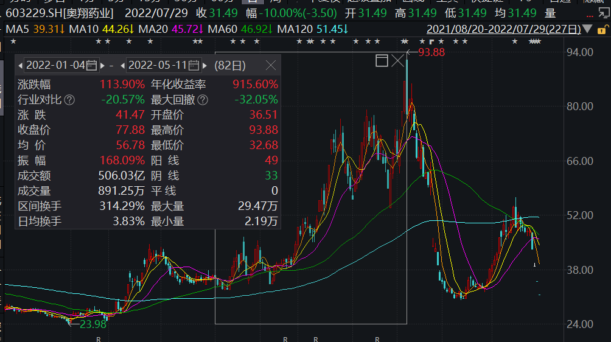
Task: Close the interval statistics panel
Action: 271,65
